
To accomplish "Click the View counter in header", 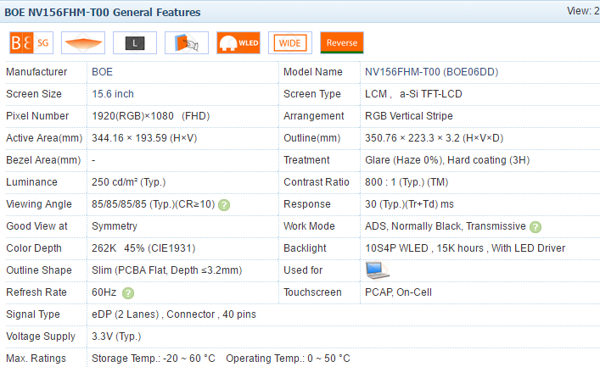I will pyautogui.click(x=583, y=11).
